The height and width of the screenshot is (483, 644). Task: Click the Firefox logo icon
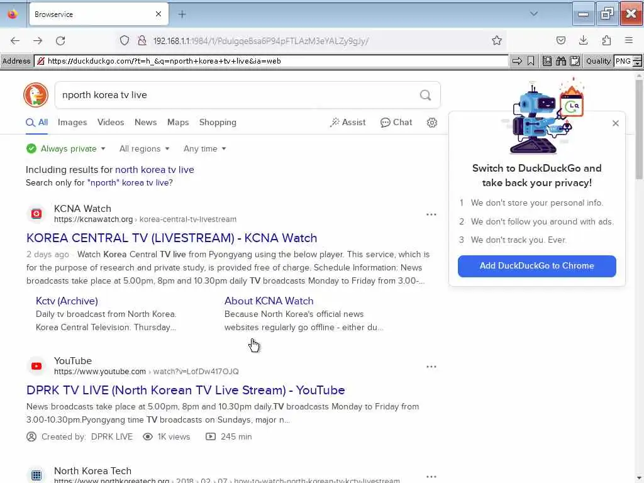tap(13, 14)
